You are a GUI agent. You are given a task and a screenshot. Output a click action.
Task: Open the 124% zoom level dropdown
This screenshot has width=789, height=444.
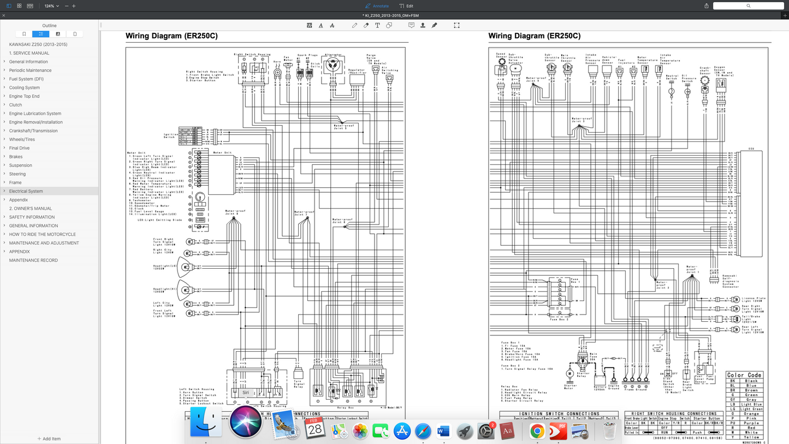pyautogui.click(x=51, y=6)
